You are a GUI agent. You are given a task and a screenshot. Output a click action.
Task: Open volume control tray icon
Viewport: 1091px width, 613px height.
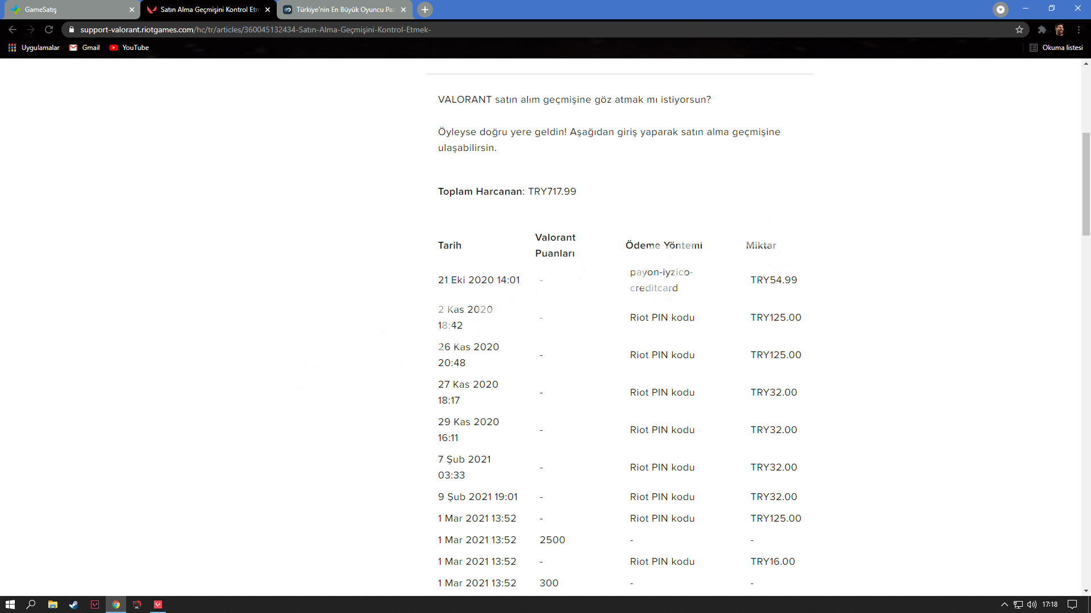[1031, 604]
